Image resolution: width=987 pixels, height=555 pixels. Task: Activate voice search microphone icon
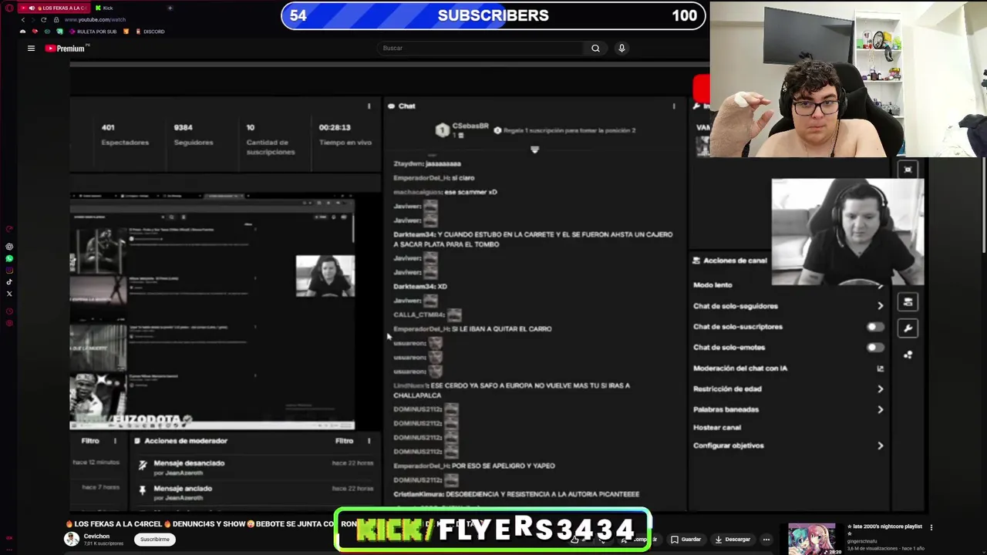click(x=622, y=48)
